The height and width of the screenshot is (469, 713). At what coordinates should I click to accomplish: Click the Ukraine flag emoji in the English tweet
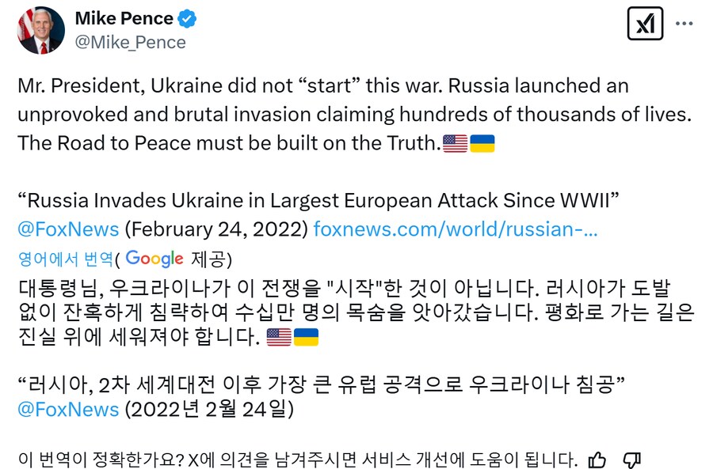(482, 143)
